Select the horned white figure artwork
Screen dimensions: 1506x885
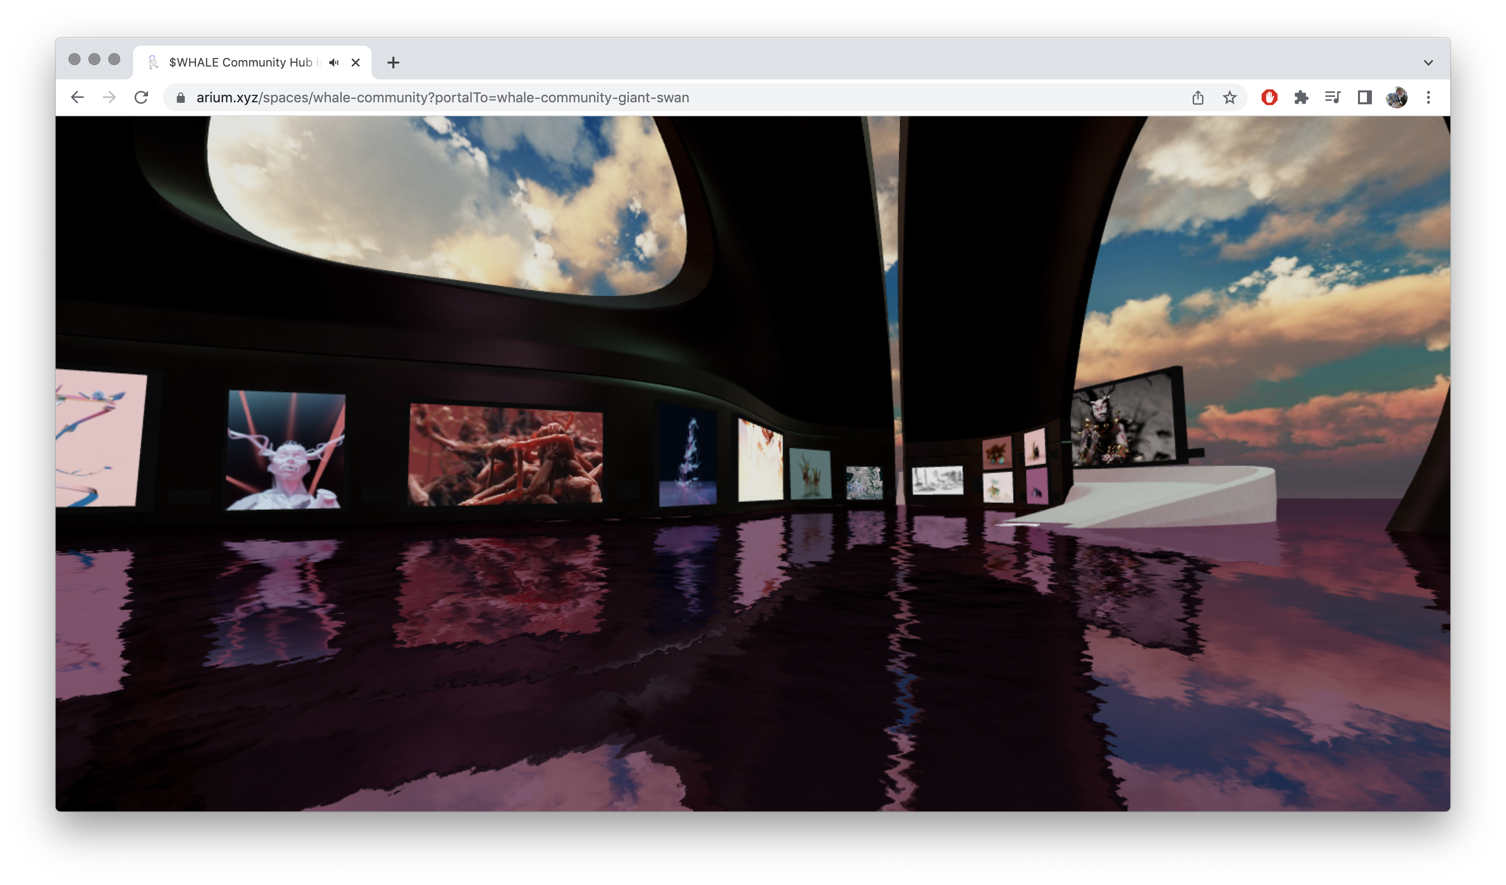(x=286, y=450)
